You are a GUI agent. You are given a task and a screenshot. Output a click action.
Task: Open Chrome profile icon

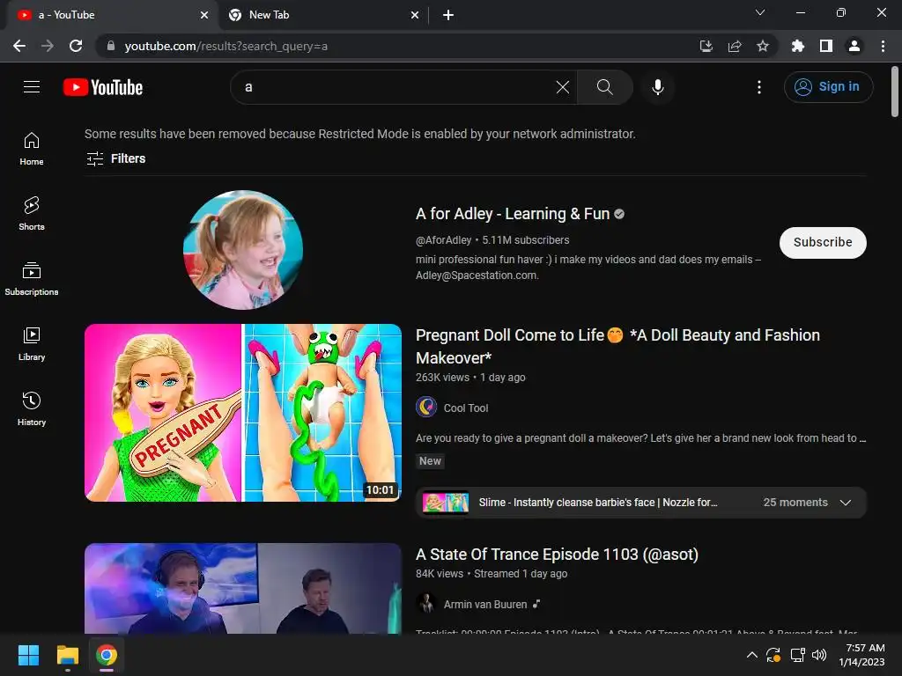(854, 46)
